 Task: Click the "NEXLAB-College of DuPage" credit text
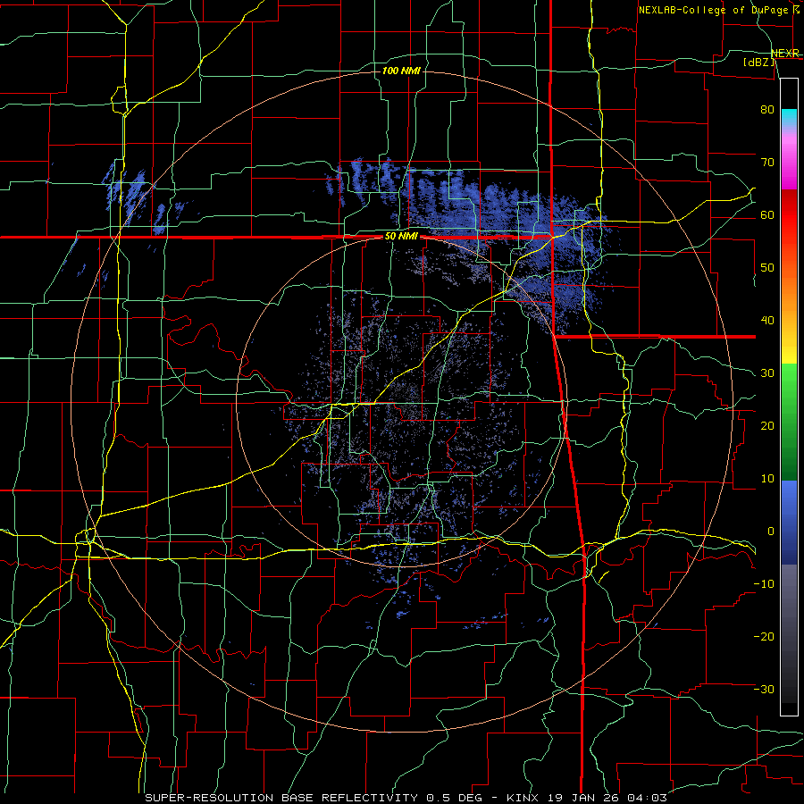pos(713,10)
